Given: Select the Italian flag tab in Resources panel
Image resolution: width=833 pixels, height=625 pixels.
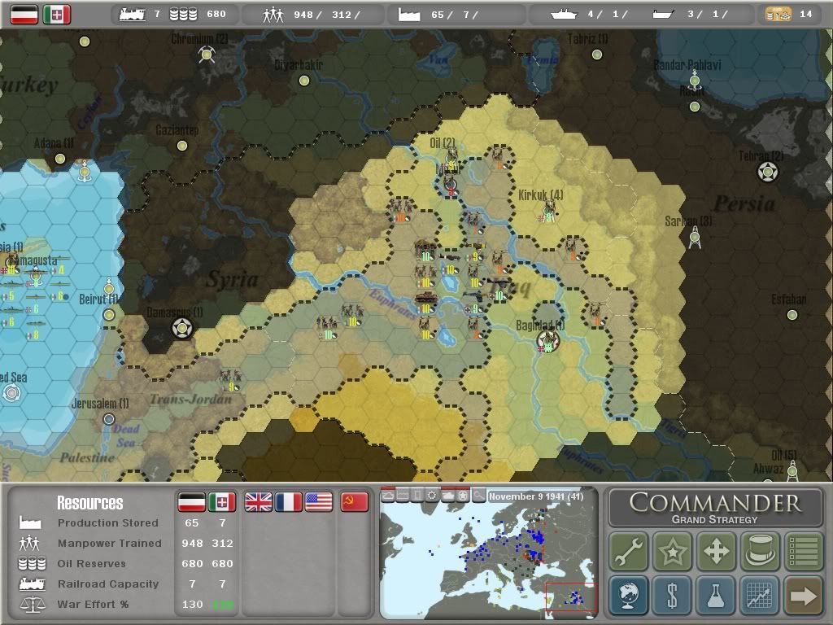Looking at the screenshot, I should (x=222, y=501).
